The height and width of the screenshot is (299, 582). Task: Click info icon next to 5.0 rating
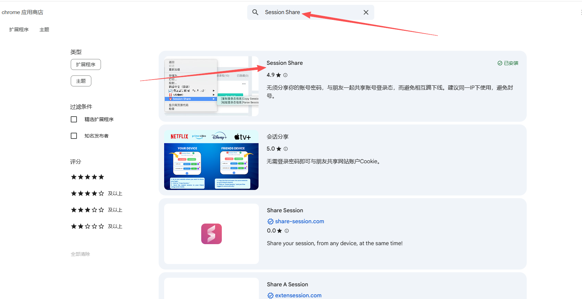286,149
